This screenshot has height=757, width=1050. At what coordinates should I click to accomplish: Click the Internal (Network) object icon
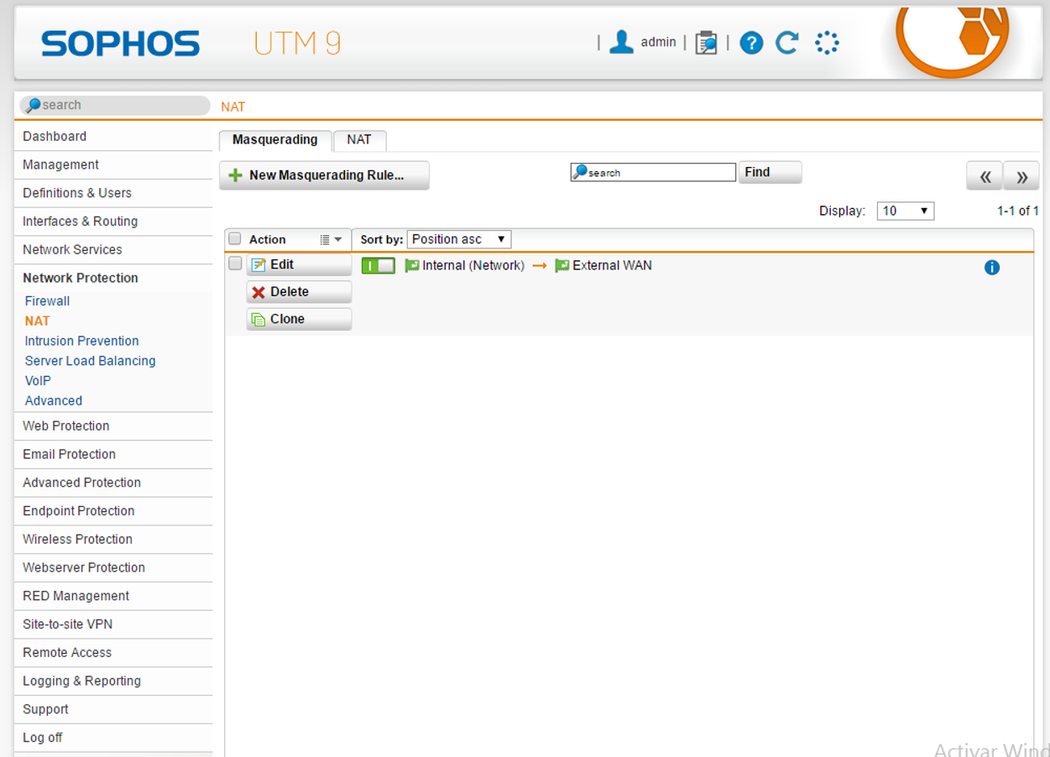(x=412, y=266)
